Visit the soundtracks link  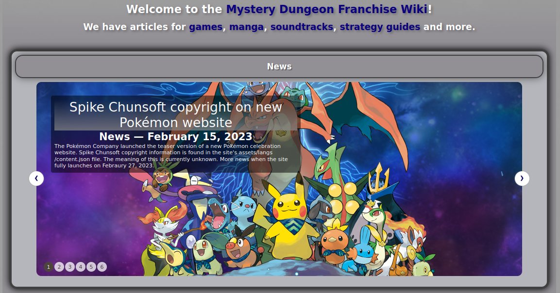click(x=302, y=27)
